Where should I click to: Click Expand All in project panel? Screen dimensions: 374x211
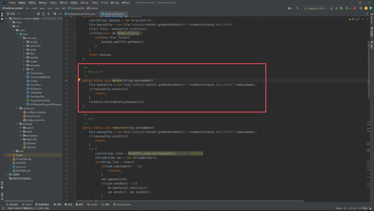pos(43,14)
